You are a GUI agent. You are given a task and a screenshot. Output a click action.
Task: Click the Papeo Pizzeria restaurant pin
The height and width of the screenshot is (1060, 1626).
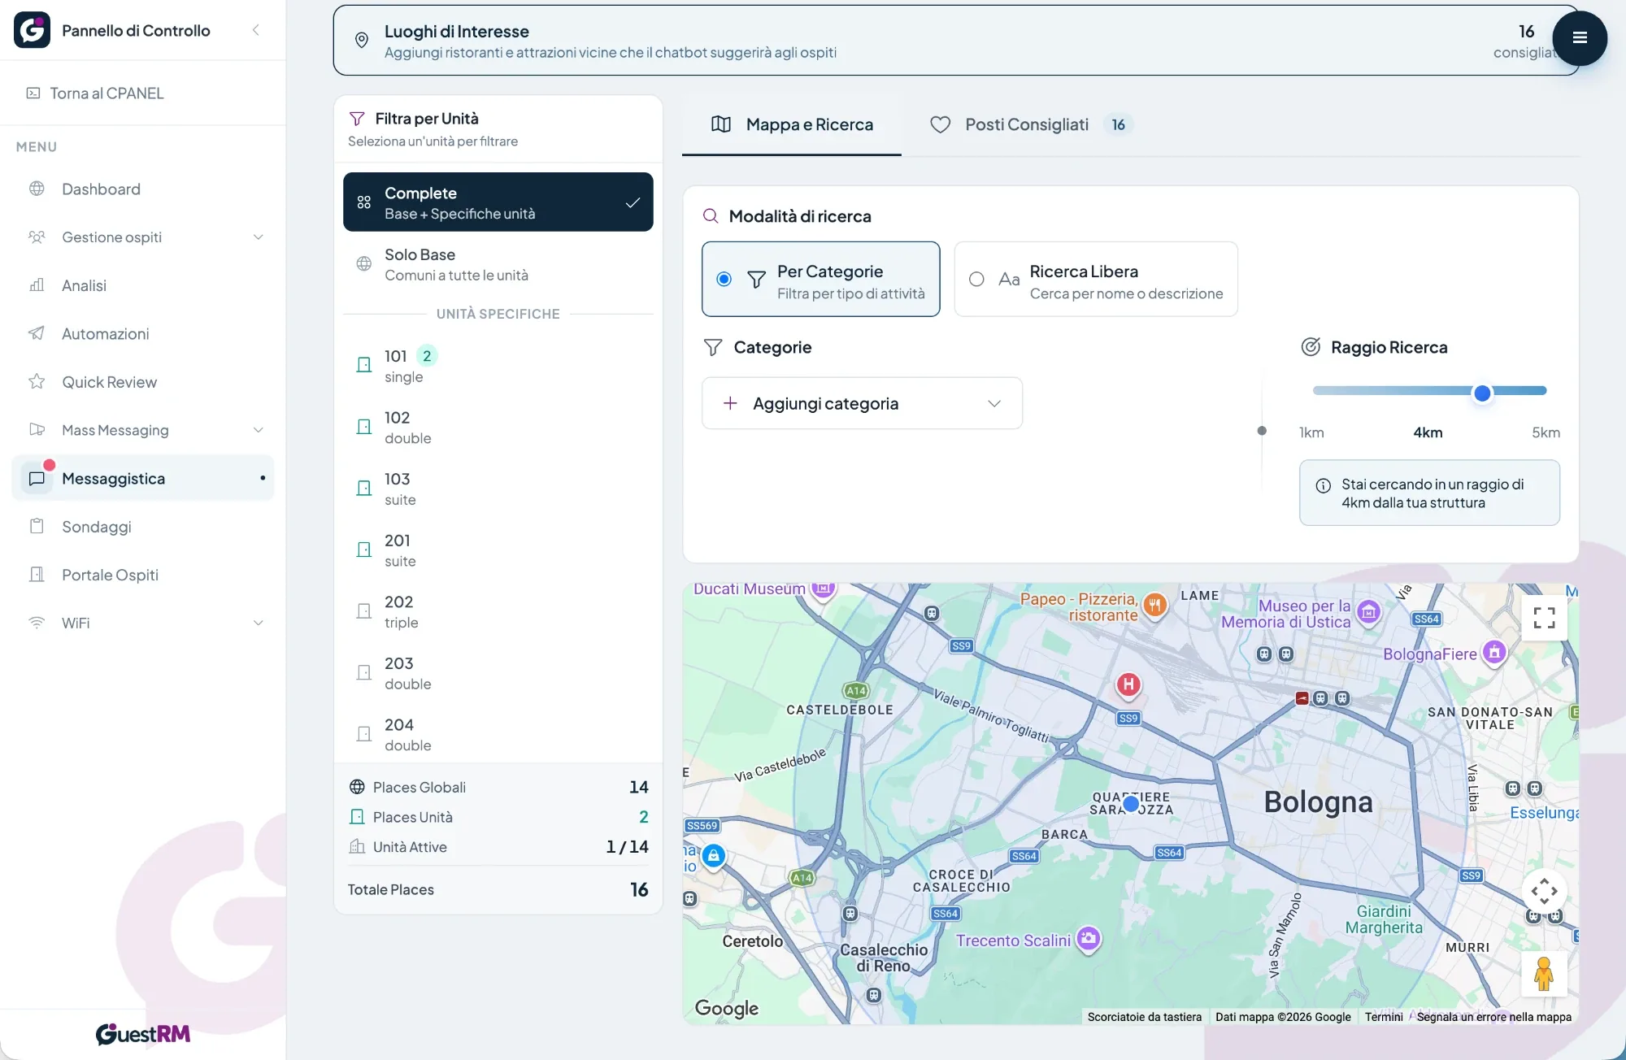click(x=1154, y=605)
